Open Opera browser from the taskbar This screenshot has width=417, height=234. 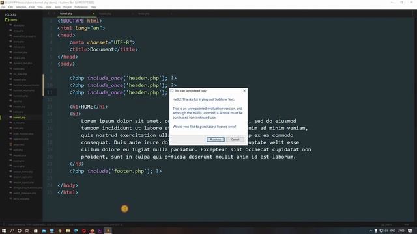point(84,231)
